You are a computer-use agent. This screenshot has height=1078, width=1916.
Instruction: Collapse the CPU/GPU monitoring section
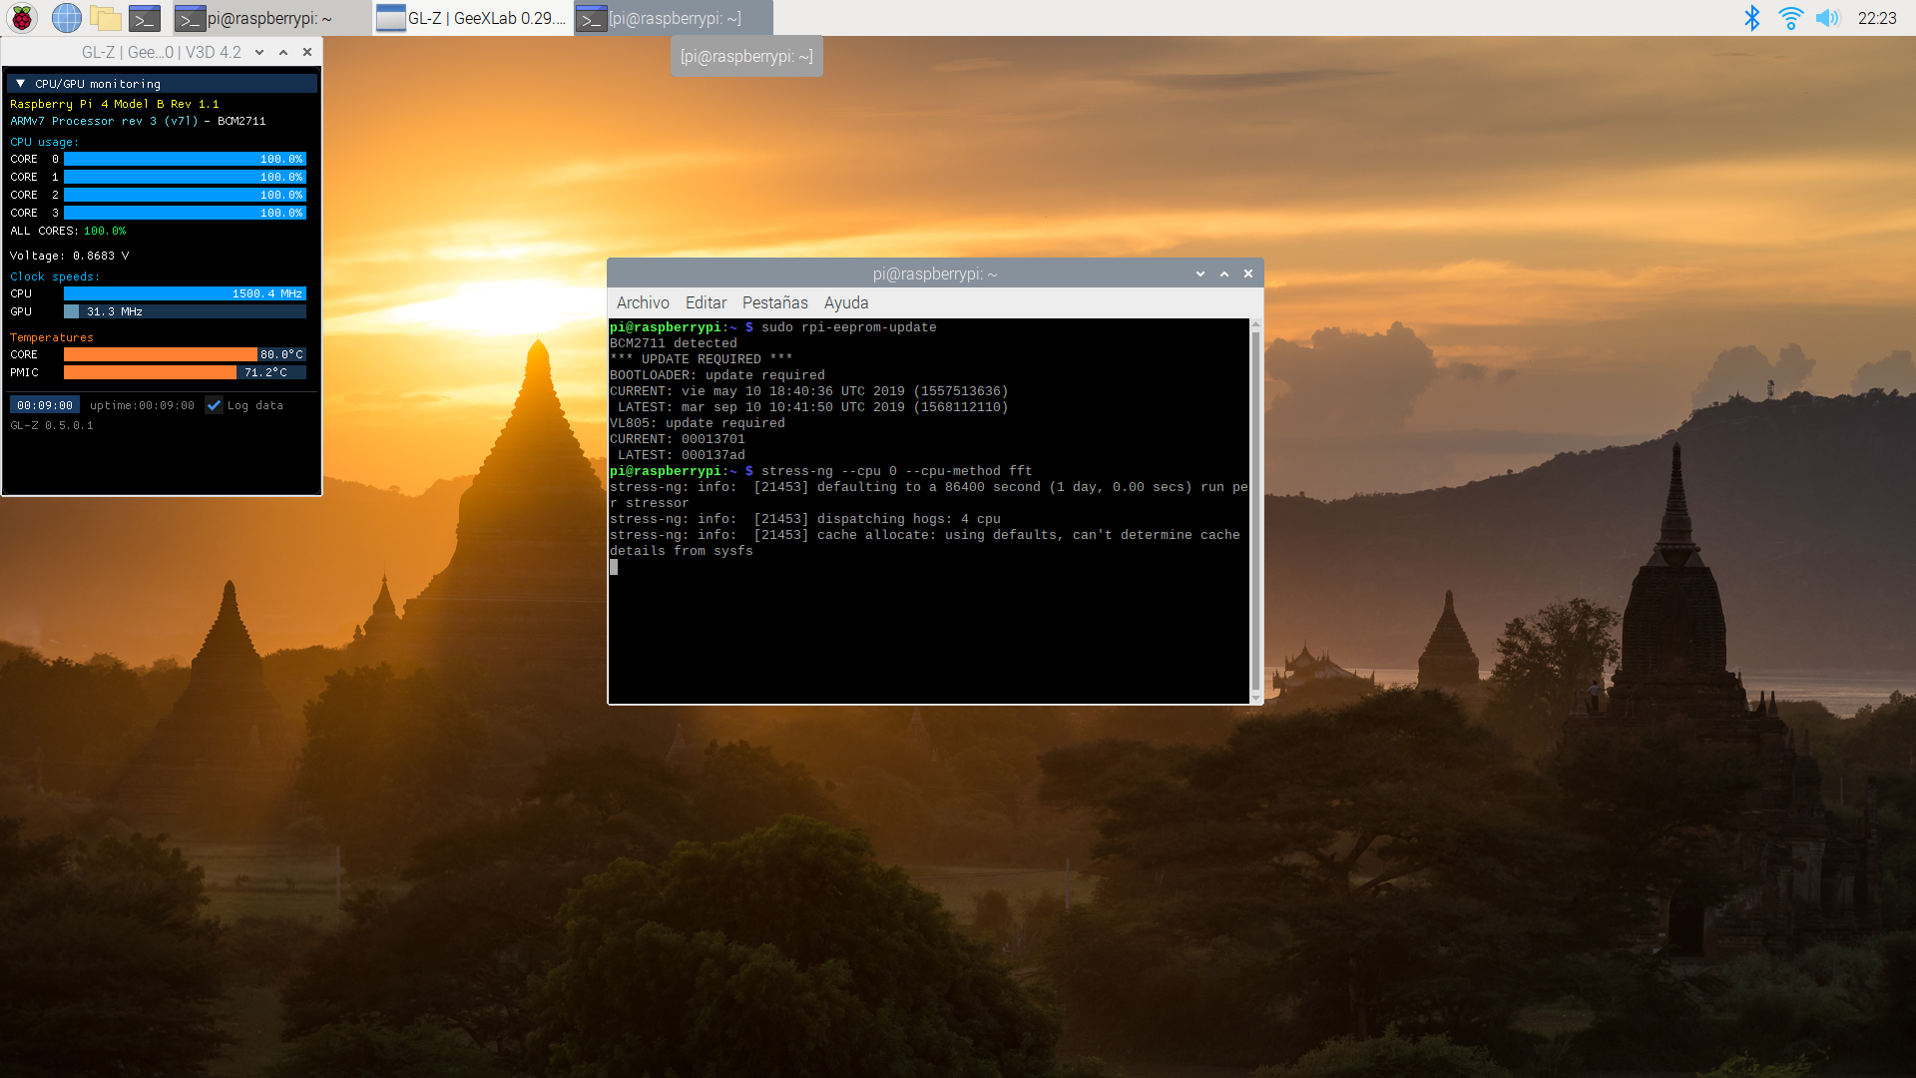click(x=20, y=84)
